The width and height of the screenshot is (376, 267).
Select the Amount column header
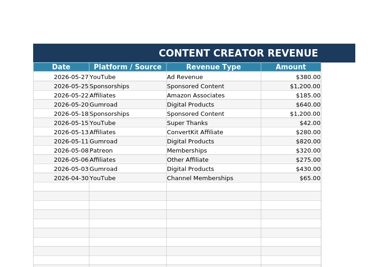[x=291, y=67]
